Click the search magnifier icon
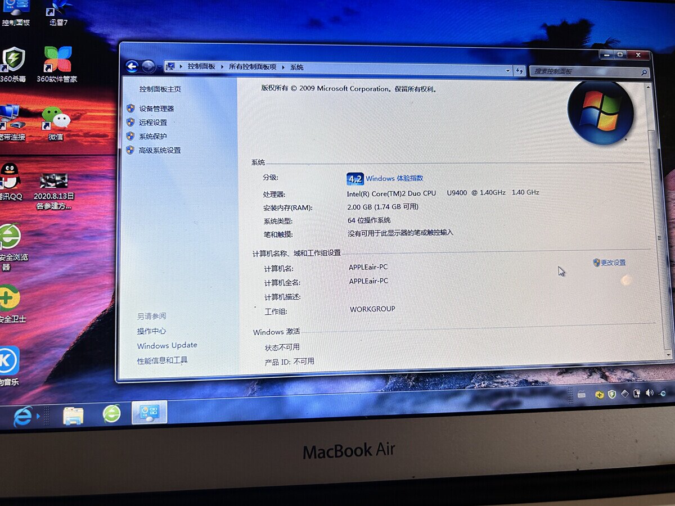 pyautogui.click(x=644, y=73)
